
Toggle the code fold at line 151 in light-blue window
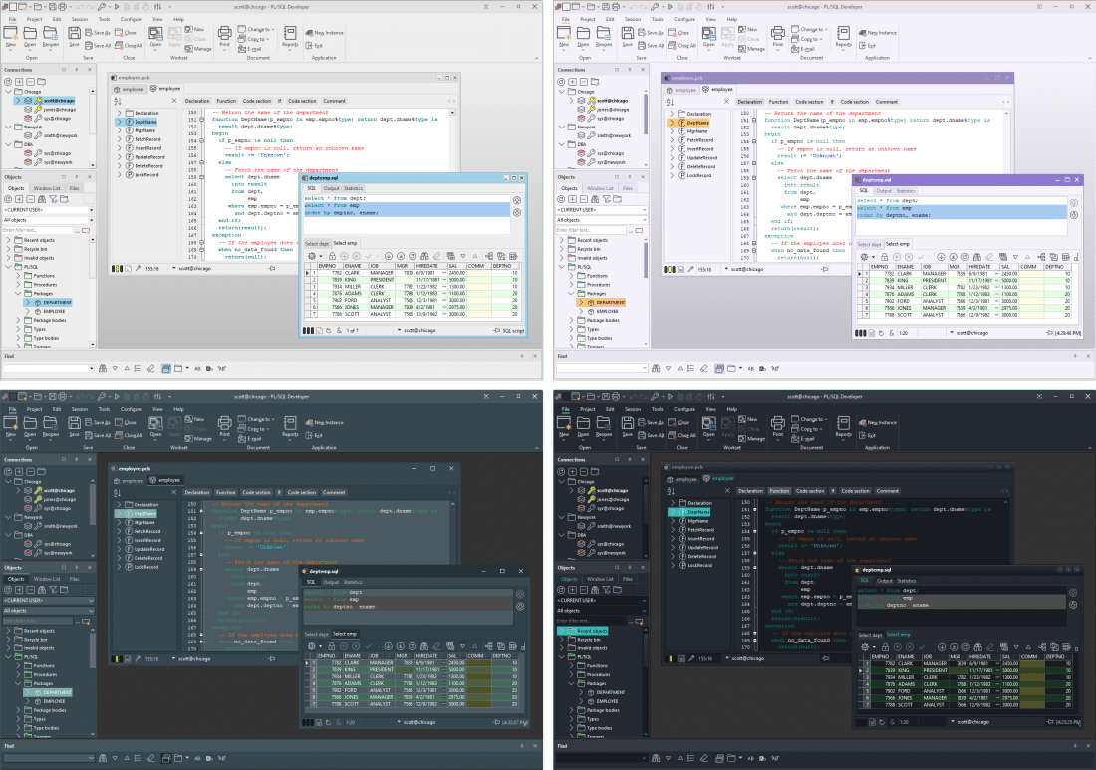click(x=202, y=119)
